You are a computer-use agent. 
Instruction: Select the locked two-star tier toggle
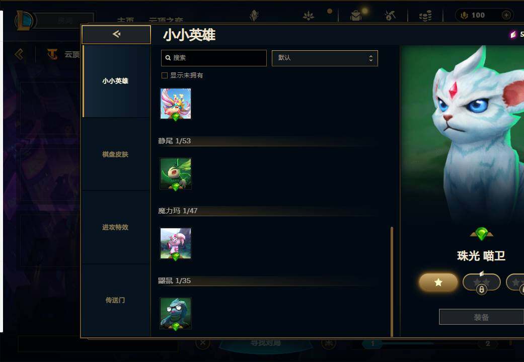(481, 283)
